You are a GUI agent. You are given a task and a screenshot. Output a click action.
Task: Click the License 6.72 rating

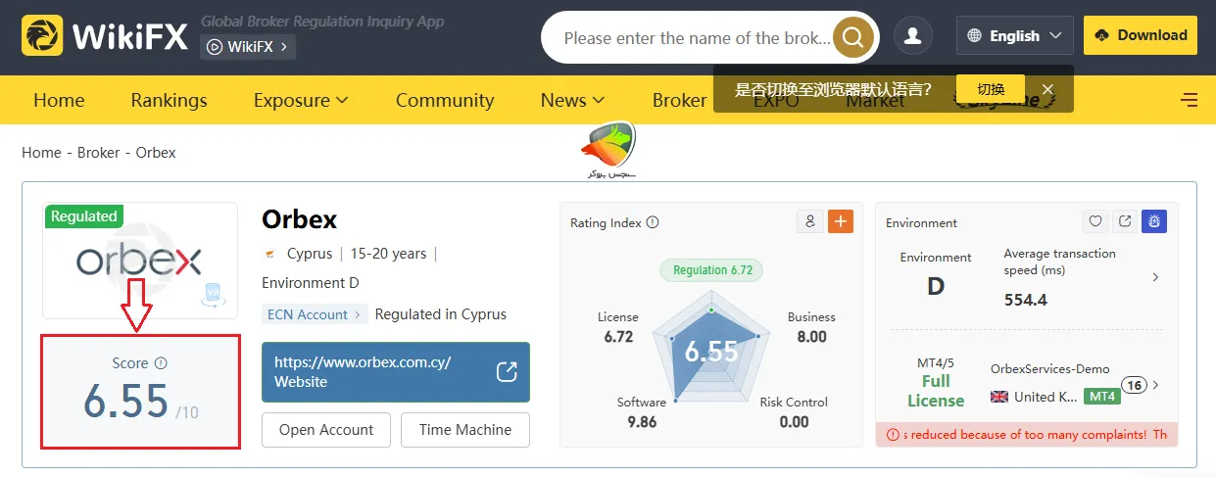pyautogui.click(x=618, y=327)
